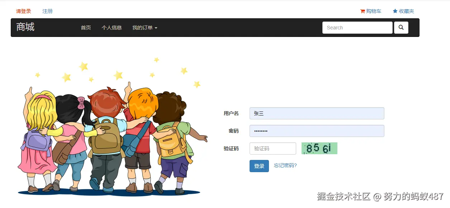Open the 购物车 text link

pyautogui.click(x=374, y=11)
